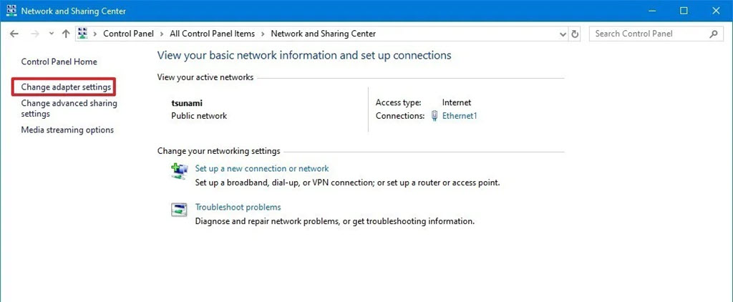Open the recent locations dropdown arrow

tap(52, 34)
